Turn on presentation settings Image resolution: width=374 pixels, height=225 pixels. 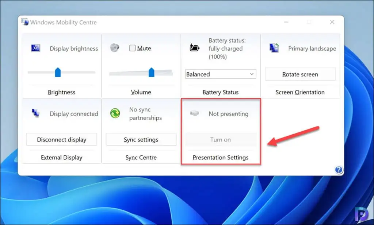[x=221, y=140]
